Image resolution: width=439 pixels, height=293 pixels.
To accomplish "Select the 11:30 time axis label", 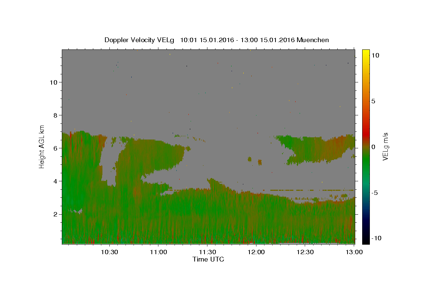I will click(x=207, y=252).
